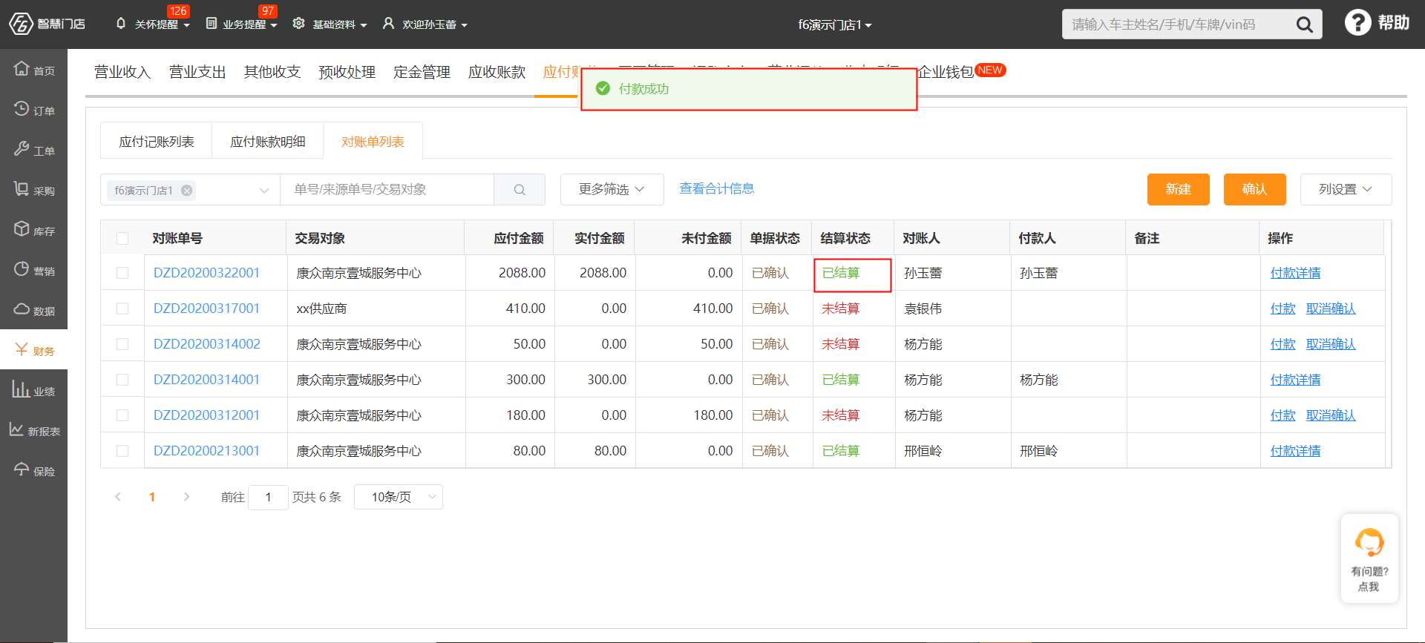The width and height of the screenshot is (1425, 643).
Task: Click the orange 确认 button
Action: pos(1254,190)
